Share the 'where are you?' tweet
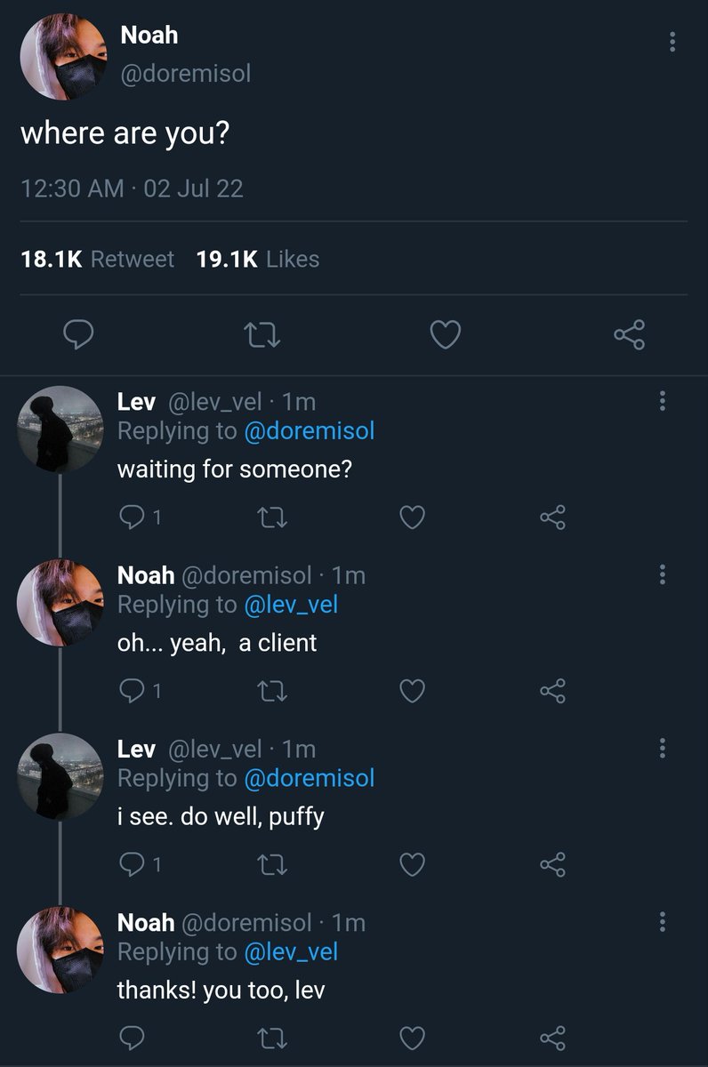This screenshot has height=1067, width=708. pyautogui.click(x=629, y=335)
